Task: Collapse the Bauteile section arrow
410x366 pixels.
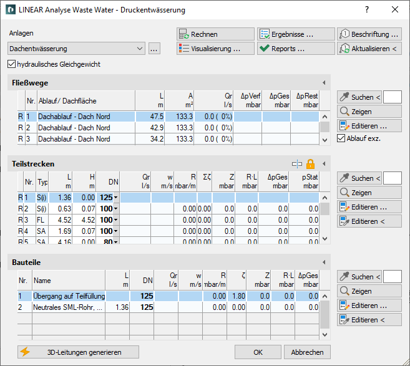Action: (324, 262)
